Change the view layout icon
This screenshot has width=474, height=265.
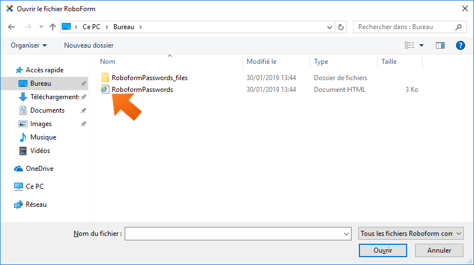click(x=409, y=45)
